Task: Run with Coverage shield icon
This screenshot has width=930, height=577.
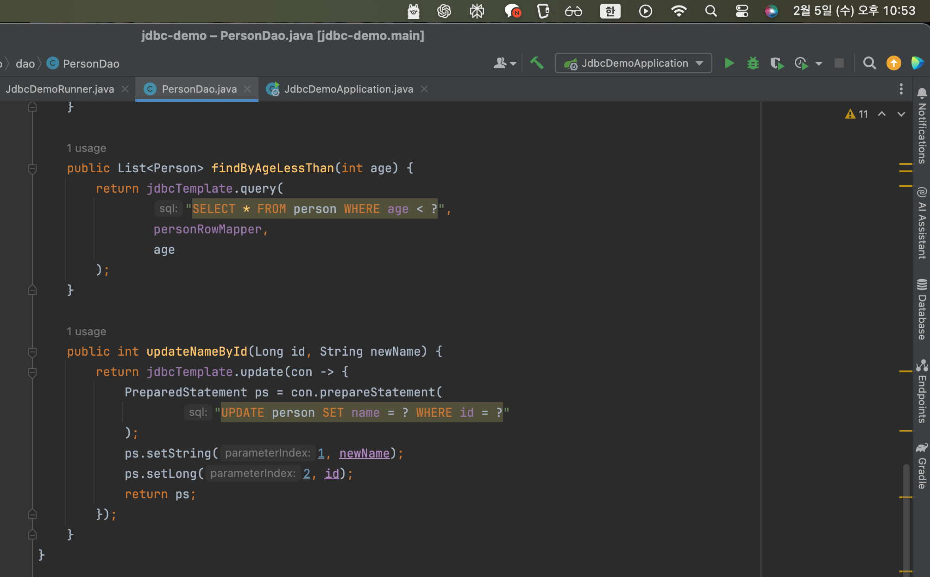Action: [777, 63]
